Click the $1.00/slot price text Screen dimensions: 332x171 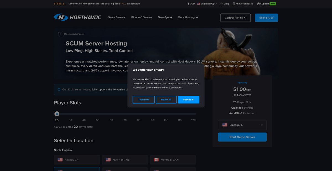(242, 89)
